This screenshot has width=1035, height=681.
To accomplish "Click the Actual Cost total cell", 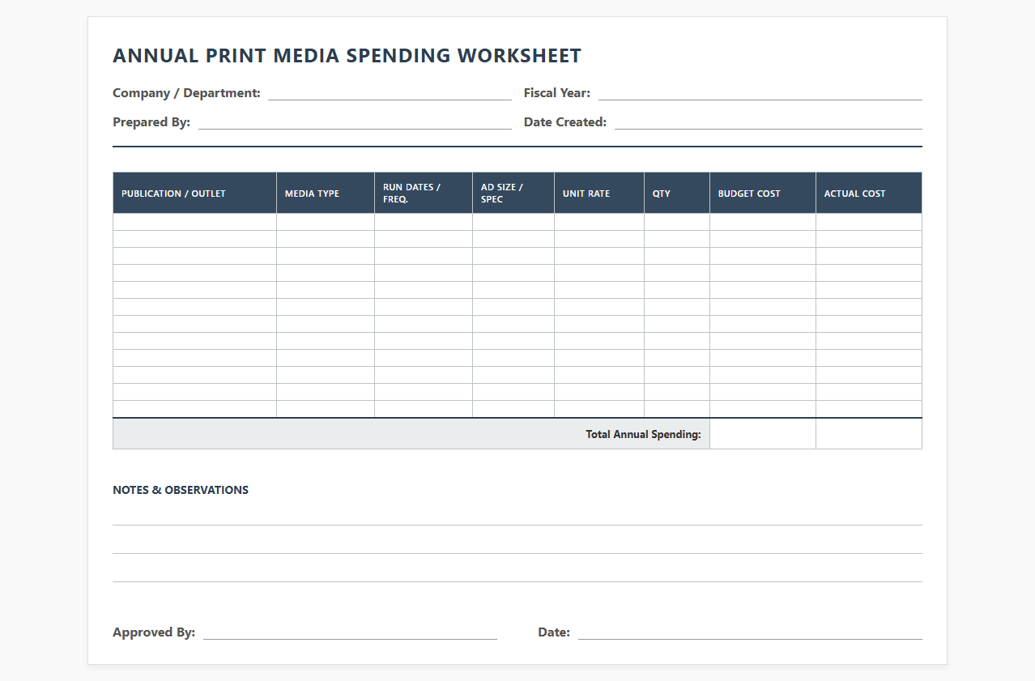I will pyautogui.click(x=869, y=434).
